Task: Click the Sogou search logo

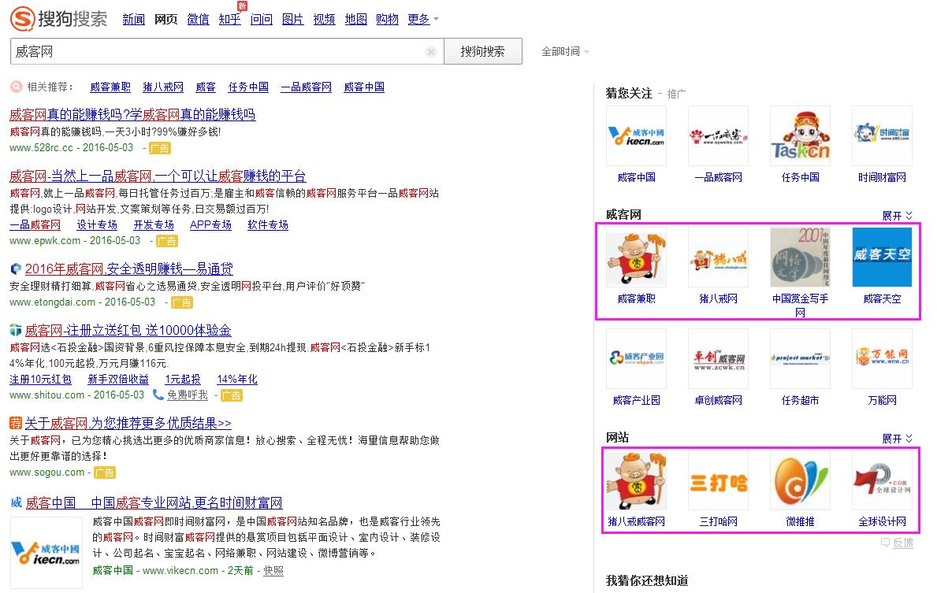Action: coord(59,18)
